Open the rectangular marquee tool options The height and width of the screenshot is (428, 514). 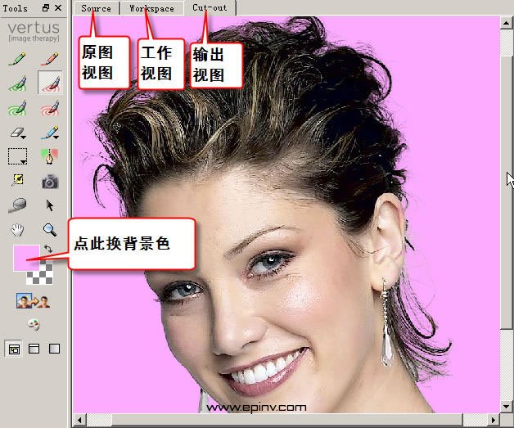[x=18, y=156]
